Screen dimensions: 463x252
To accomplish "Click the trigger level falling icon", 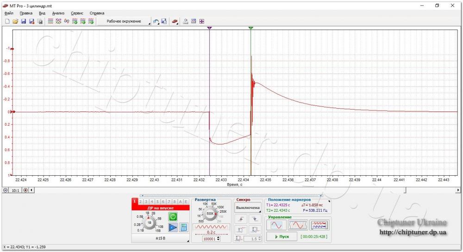I will 255,229.
